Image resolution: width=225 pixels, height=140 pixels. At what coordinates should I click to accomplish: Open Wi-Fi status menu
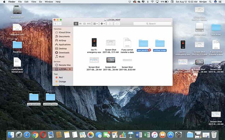pyautogui.click(x=152, y=2)
